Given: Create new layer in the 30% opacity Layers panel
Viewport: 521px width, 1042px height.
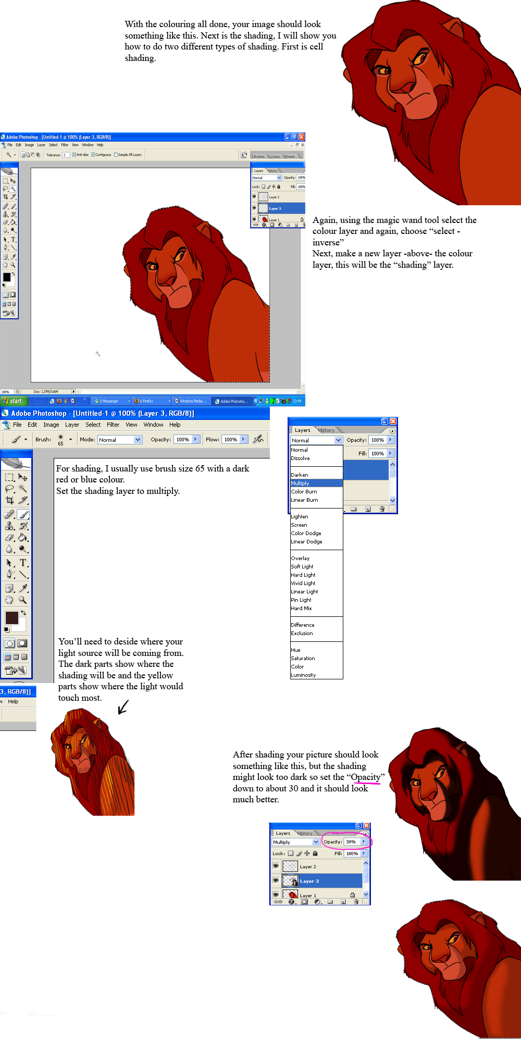Looking at the screenshot, I should (x=343, y=902).
